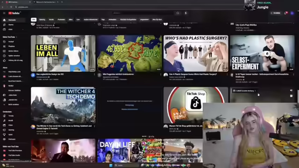The image size is (299, 168).
Task: Select the Podcasts filter chip
Action: (61, 20)
